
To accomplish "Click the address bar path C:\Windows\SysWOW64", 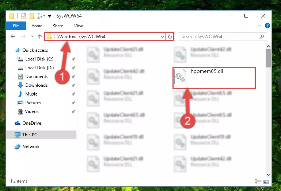I will [x=79, y=37].
